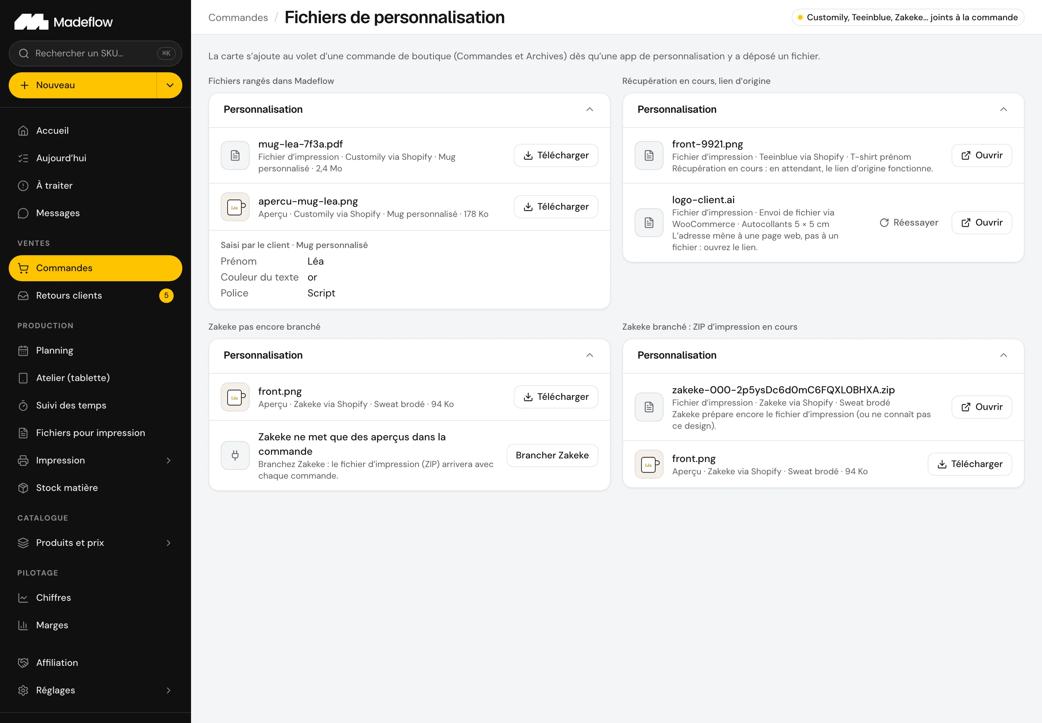Image resolution: width=1042 pixels, height=723 pixels.
Task: Click the Suivi des temps stopwatch icon
Action: [23, 406]
